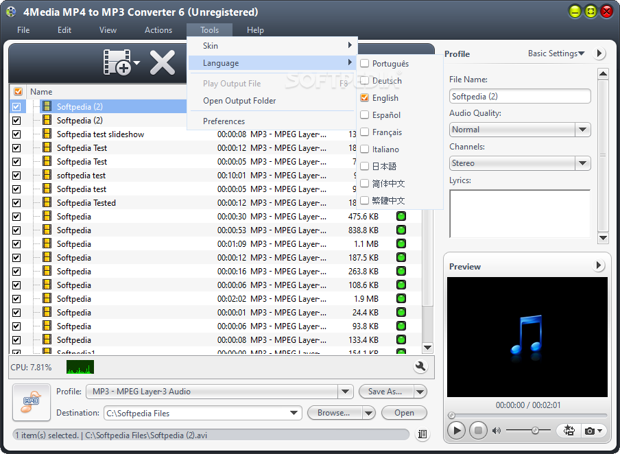The width and height of the screenshot is (620, 454).
Task: Open the View menu
Action: [108, 30]
